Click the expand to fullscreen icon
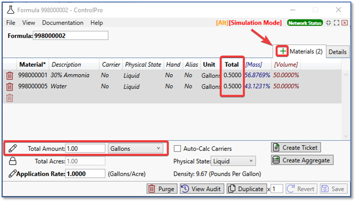 (336, 23)
